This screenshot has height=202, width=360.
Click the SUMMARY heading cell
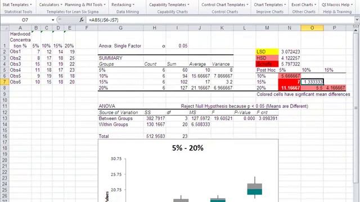coord(120,58)
